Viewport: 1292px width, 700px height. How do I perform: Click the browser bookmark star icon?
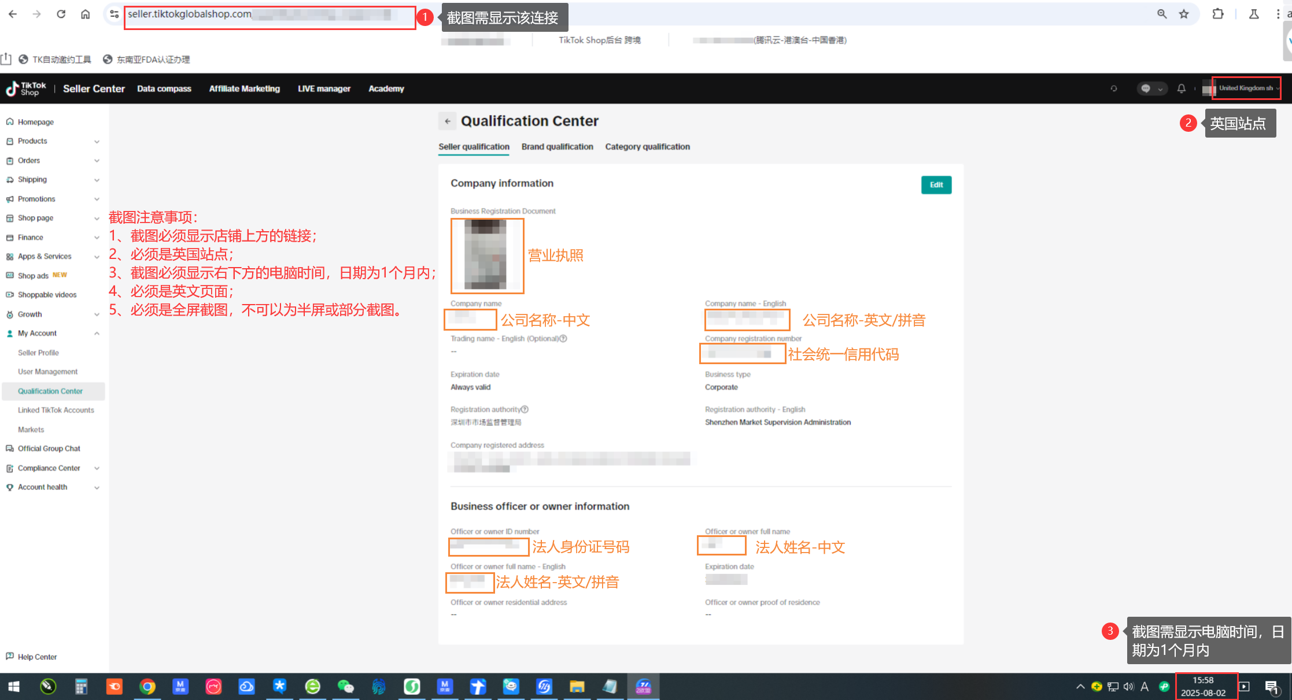tap(1184, 14)
